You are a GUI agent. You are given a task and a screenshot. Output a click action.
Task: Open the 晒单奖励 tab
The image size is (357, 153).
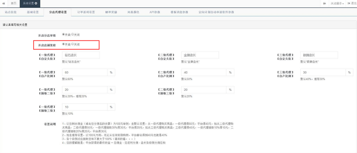tap(111, 12)
